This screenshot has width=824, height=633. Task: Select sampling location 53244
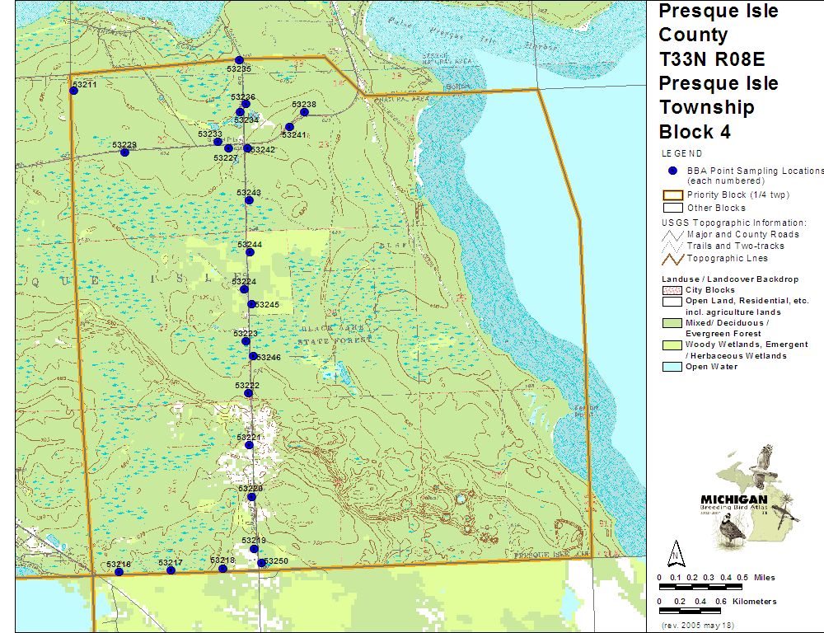click(x=250, y=252)
